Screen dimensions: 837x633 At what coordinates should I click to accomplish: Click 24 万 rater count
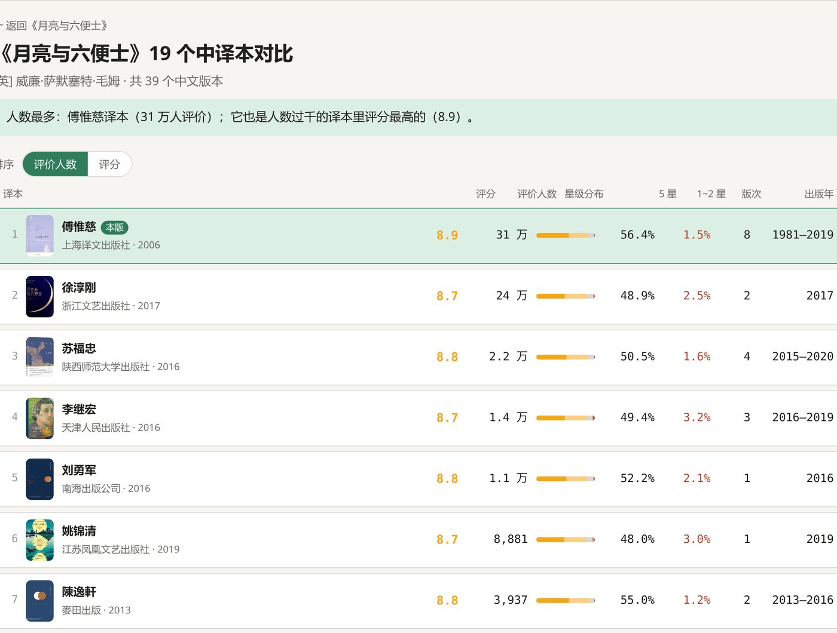coord(512,296)
